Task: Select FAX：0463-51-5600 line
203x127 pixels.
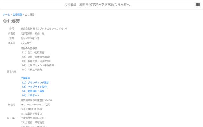Action: (x=31, y=109)
